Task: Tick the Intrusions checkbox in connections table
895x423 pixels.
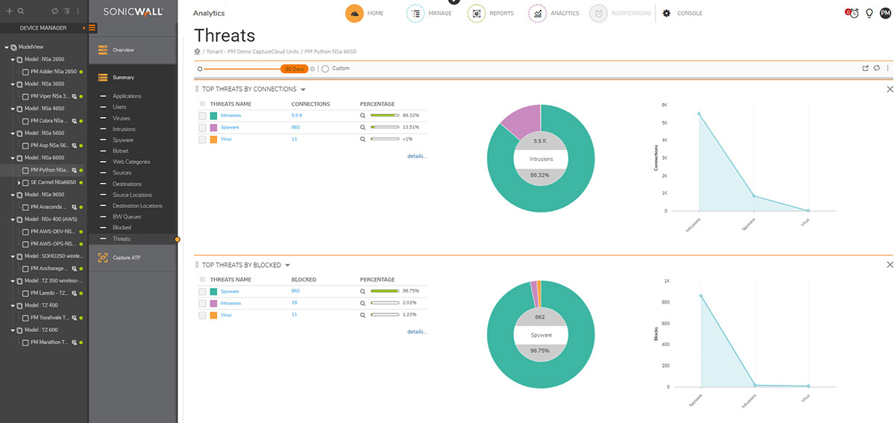Action: pyautogui.click(x=202, y=116)
